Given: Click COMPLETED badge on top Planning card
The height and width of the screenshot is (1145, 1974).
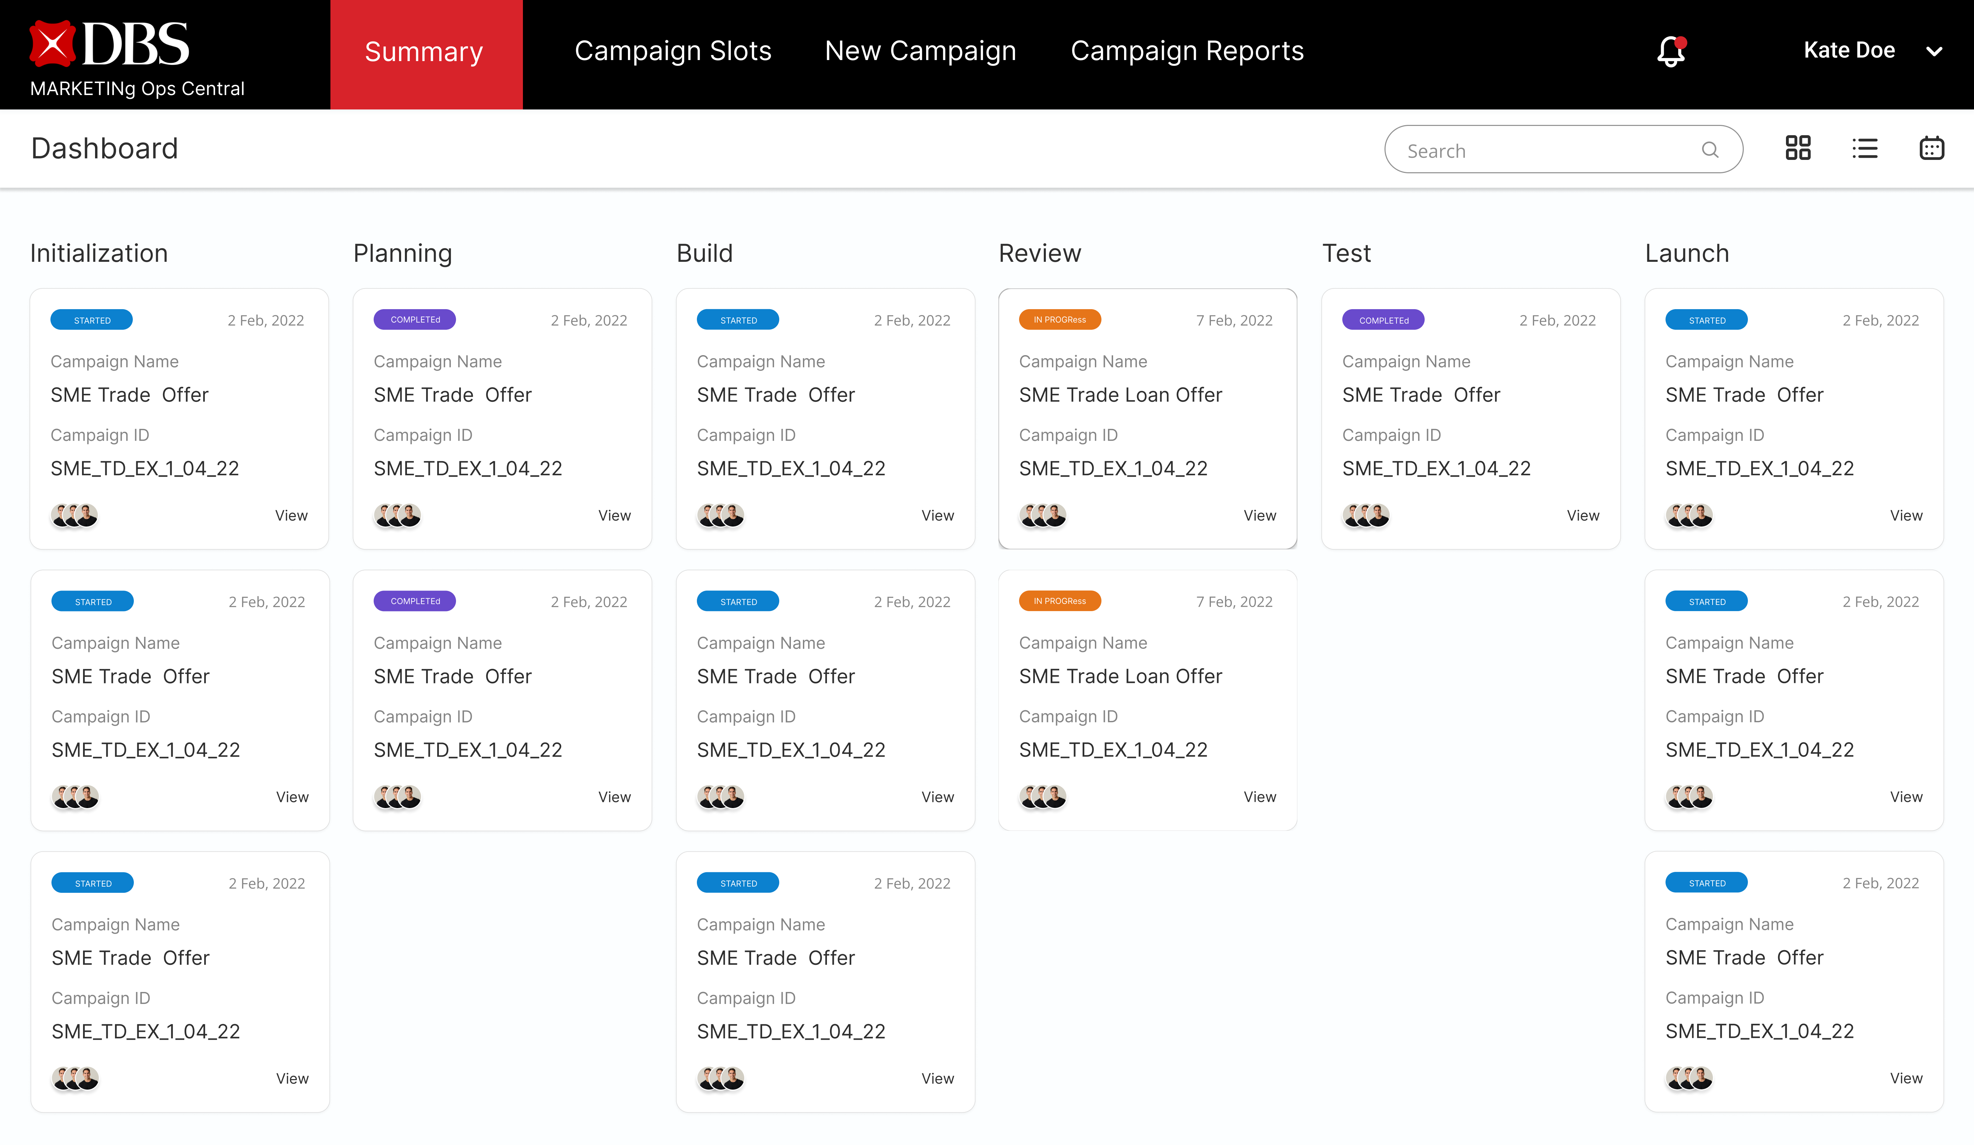Looking at the screenshot, I should pyautogui.click(x=415, y=319).
